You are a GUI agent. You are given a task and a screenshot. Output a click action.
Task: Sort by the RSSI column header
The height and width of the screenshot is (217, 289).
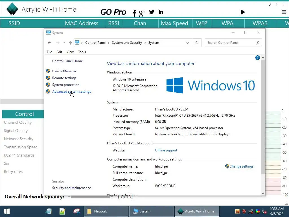[115, 23]
